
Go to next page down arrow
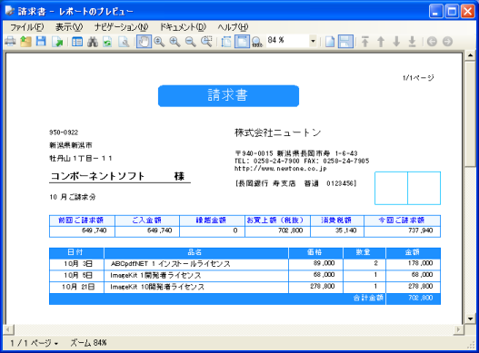396,42
